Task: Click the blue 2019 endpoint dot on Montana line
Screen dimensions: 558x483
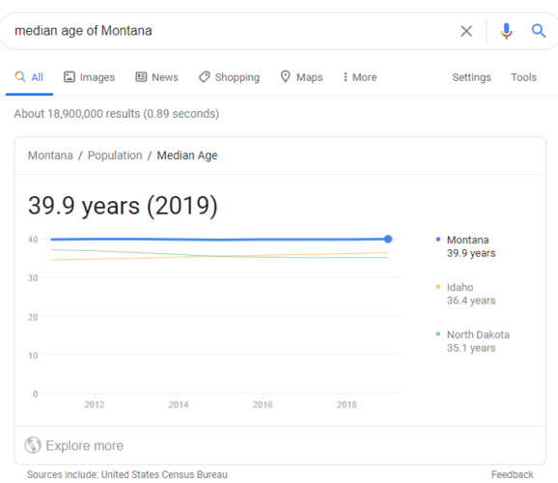Action: [388, 239]
